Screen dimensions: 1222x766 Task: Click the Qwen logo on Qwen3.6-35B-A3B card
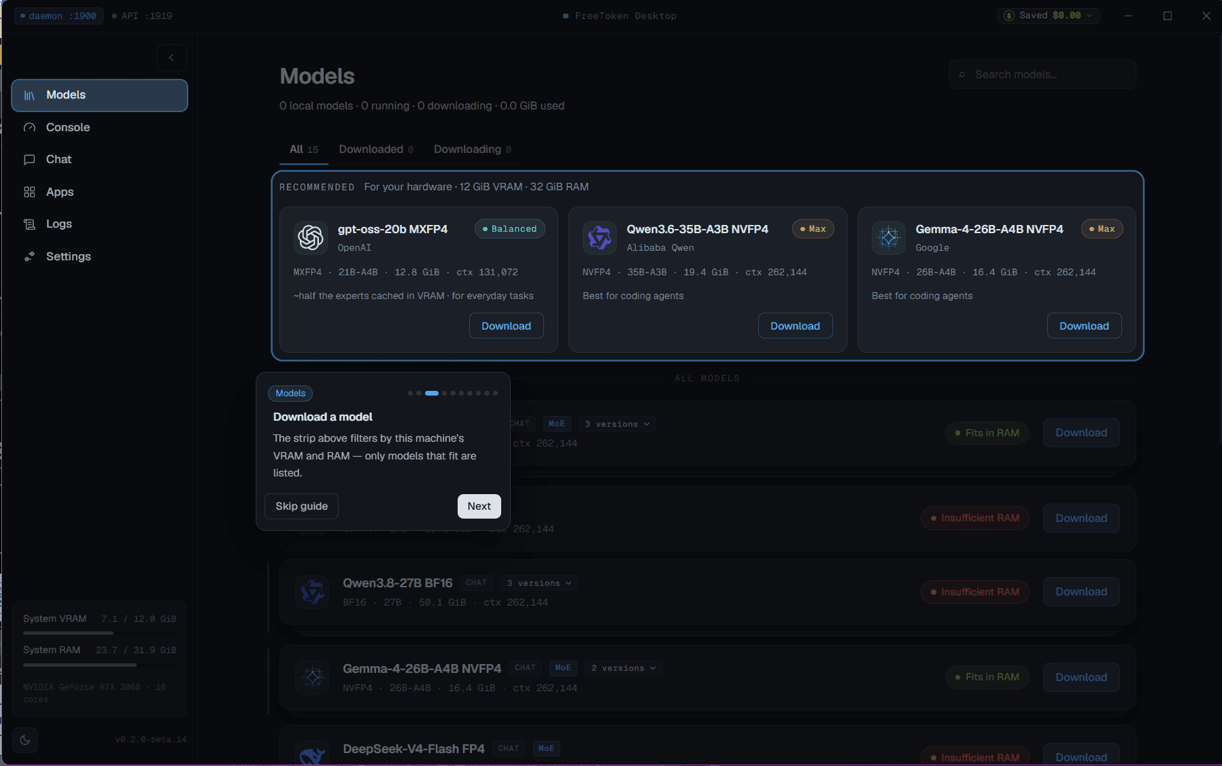coord(600,237)
